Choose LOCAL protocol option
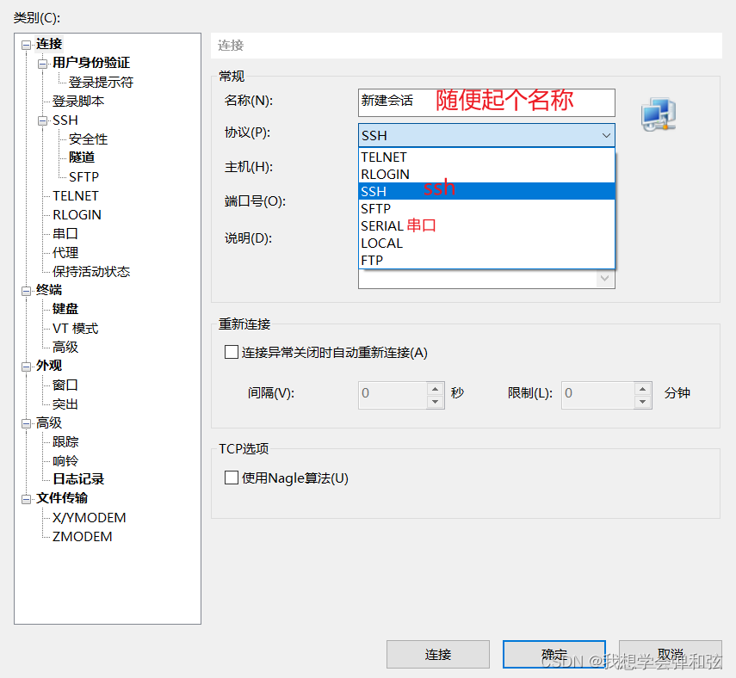This screenshot has width=736, height=678. coord(486,243)
